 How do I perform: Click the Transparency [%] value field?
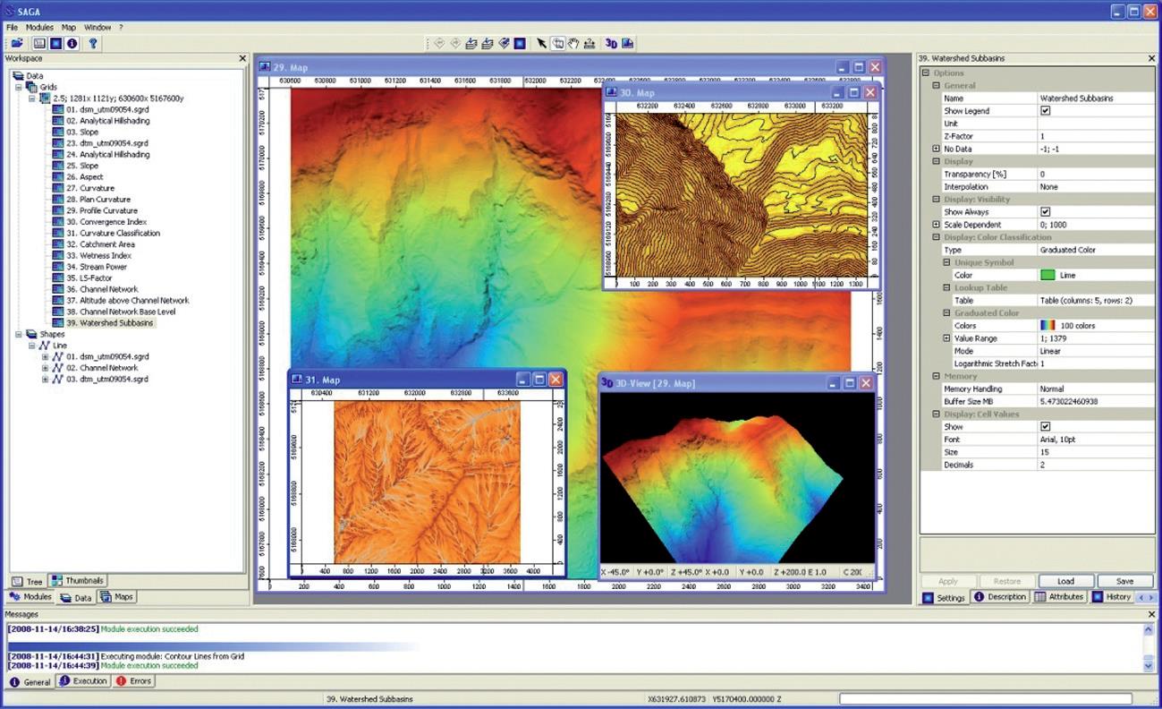(x=1096, y=175)
